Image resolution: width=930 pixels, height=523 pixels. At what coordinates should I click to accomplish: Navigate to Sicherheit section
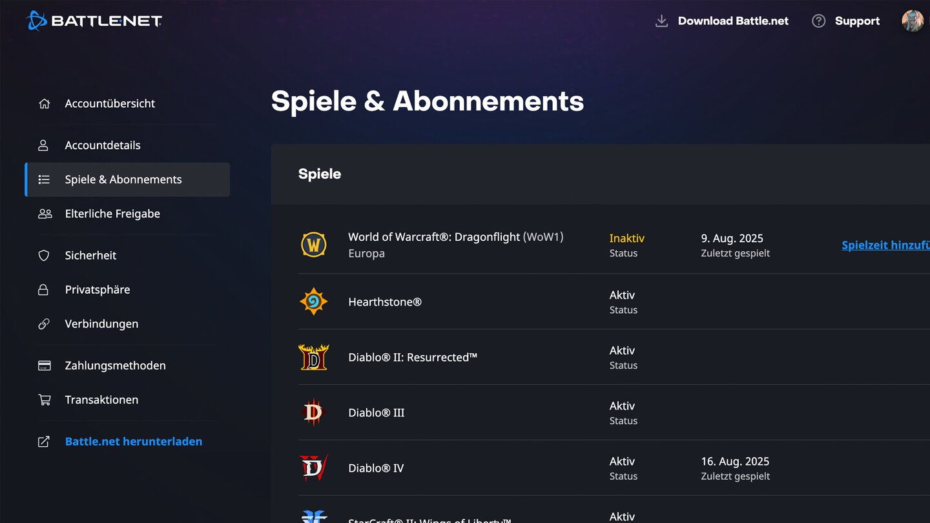point(90,256)
